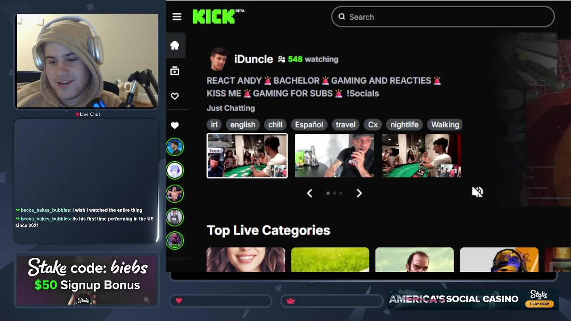Screen dimensions: 571x321
Task: Click the 548 watching viewer count
Action: tap(313, 59)
